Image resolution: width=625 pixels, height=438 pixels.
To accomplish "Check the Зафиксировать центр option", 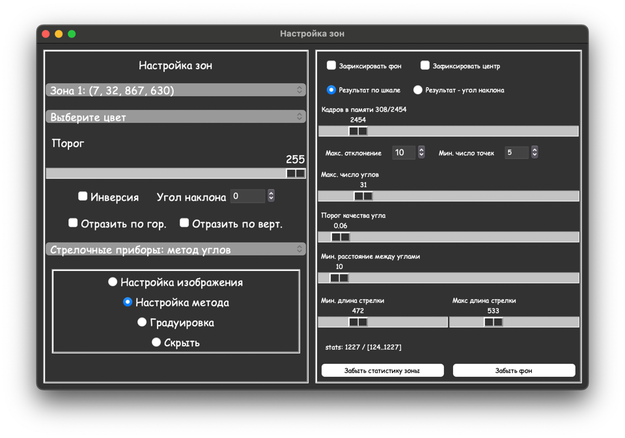I will 425,66.
